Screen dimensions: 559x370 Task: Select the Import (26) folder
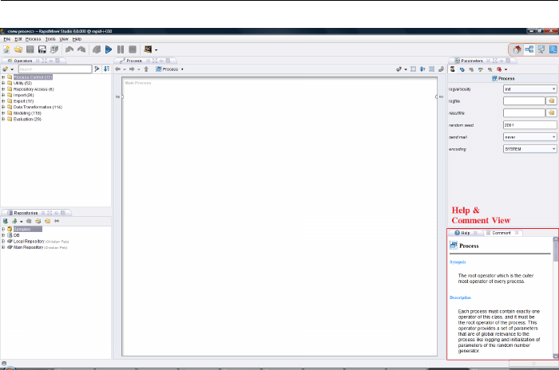23,95
